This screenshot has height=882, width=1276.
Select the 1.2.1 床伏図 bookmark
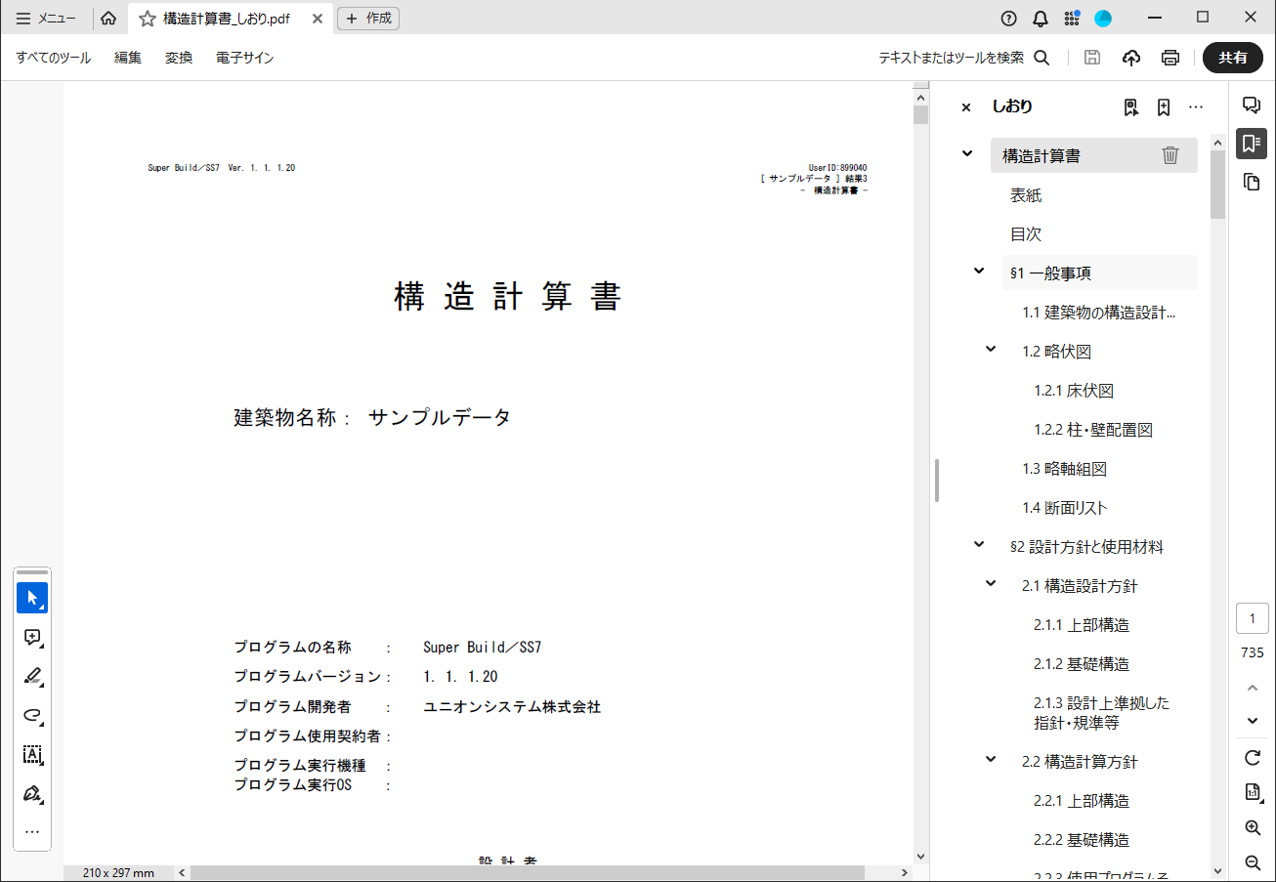point(1074,391)
